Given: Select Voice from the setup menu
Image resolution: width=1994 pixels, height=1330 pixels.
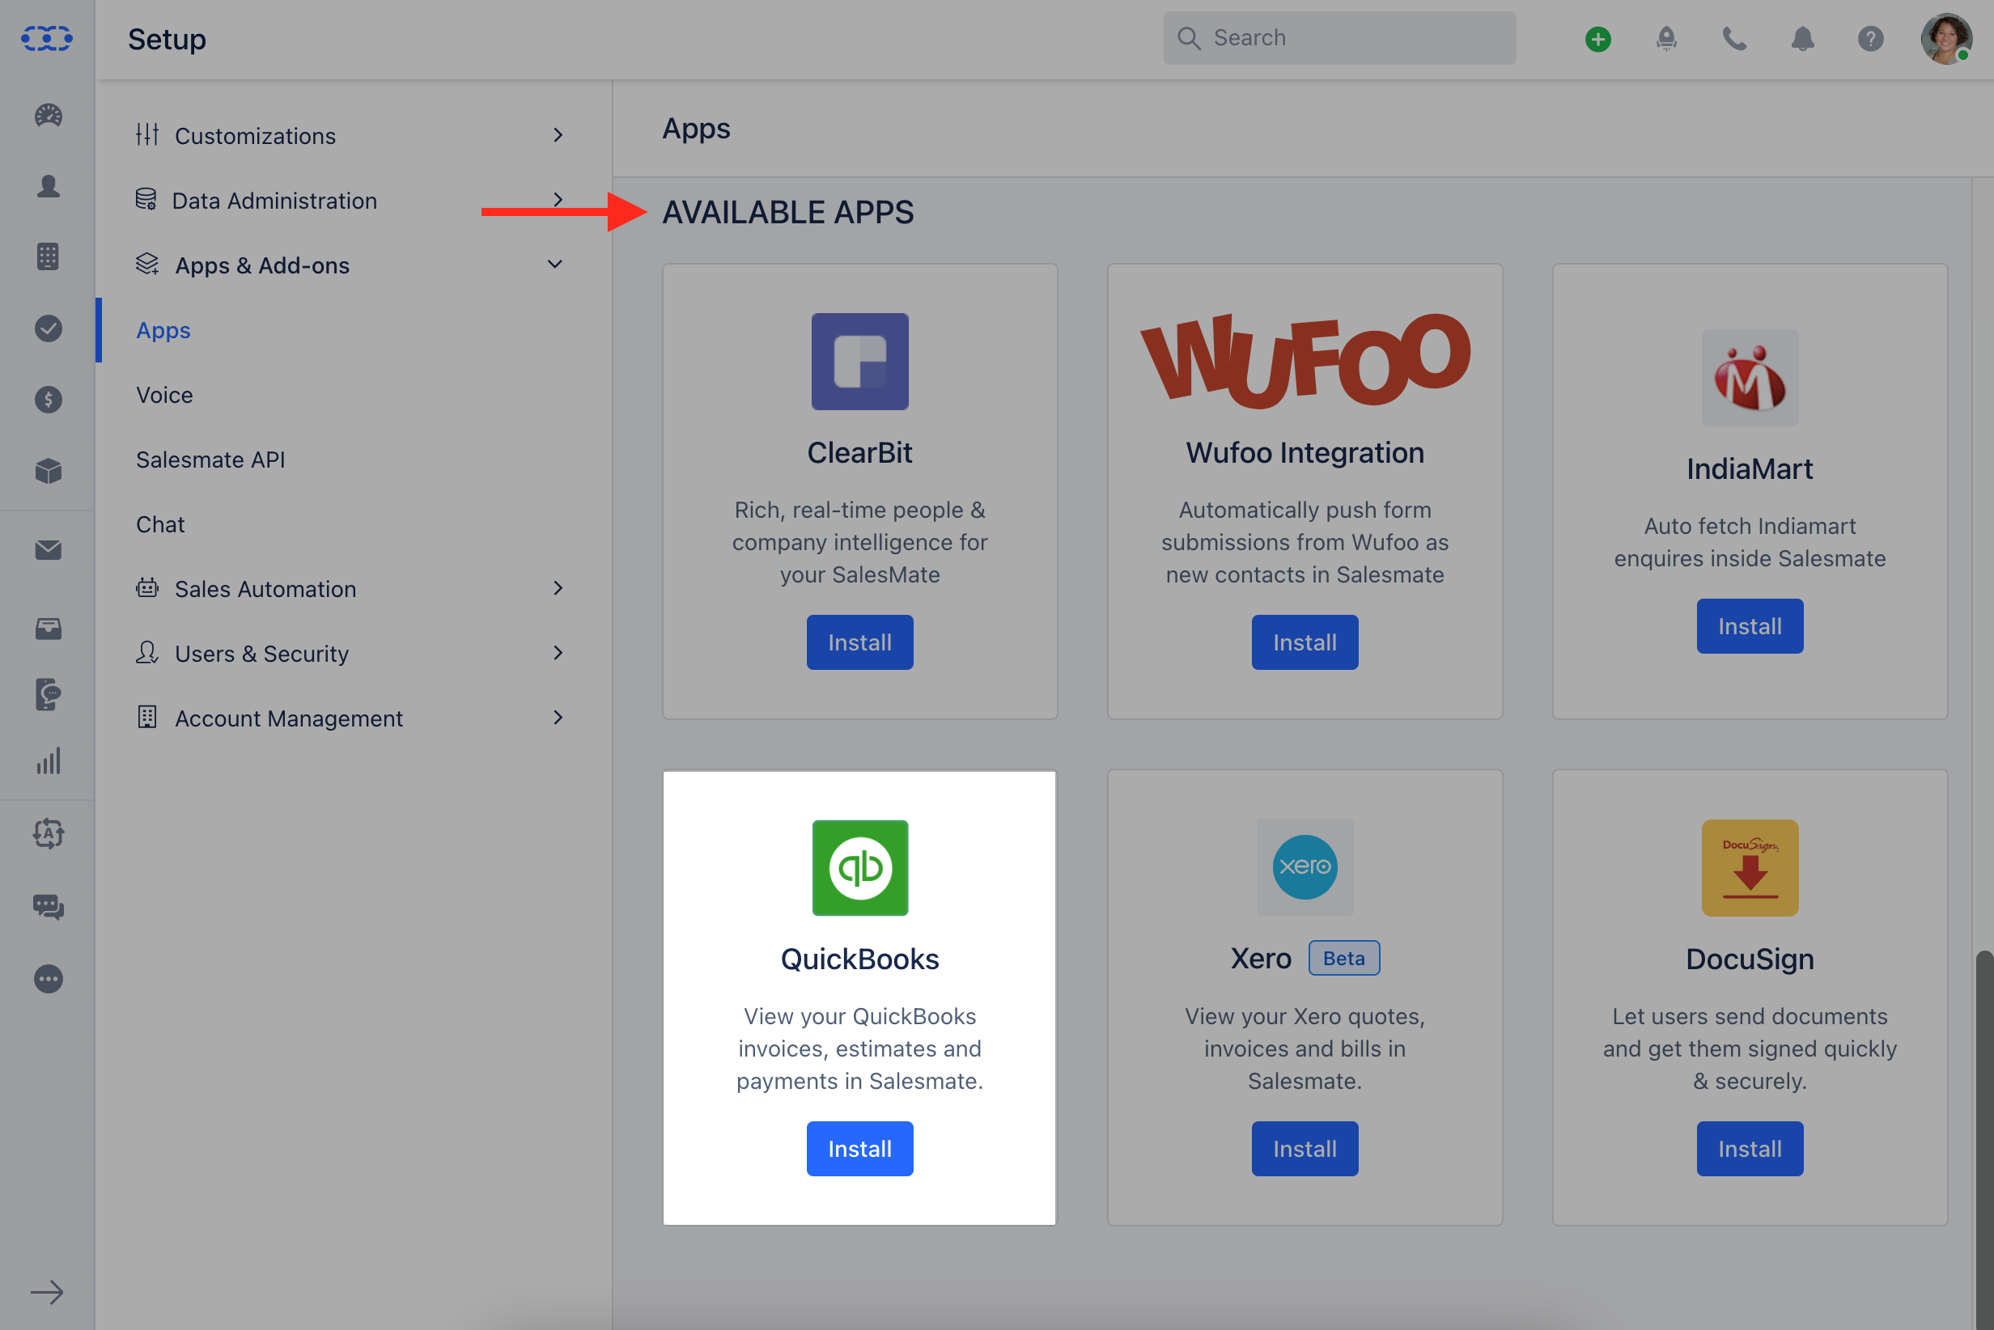Looking at the screenshot, I should (163, 393).
